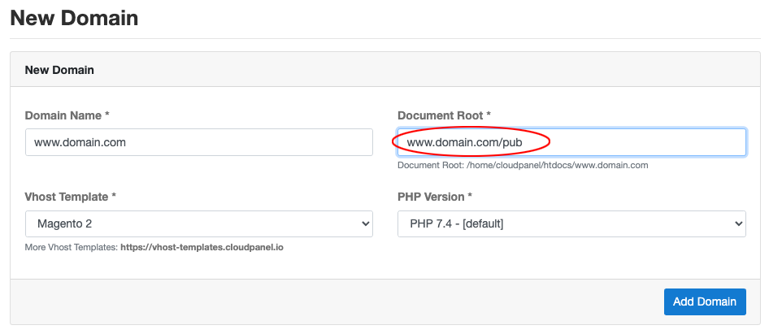Click the More Vhost Templates helper text

coord(71,247)
